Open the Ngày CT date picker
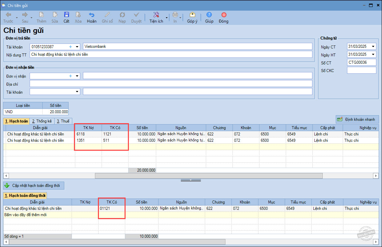The image size is (382, 247). click(x=373, y=46)
